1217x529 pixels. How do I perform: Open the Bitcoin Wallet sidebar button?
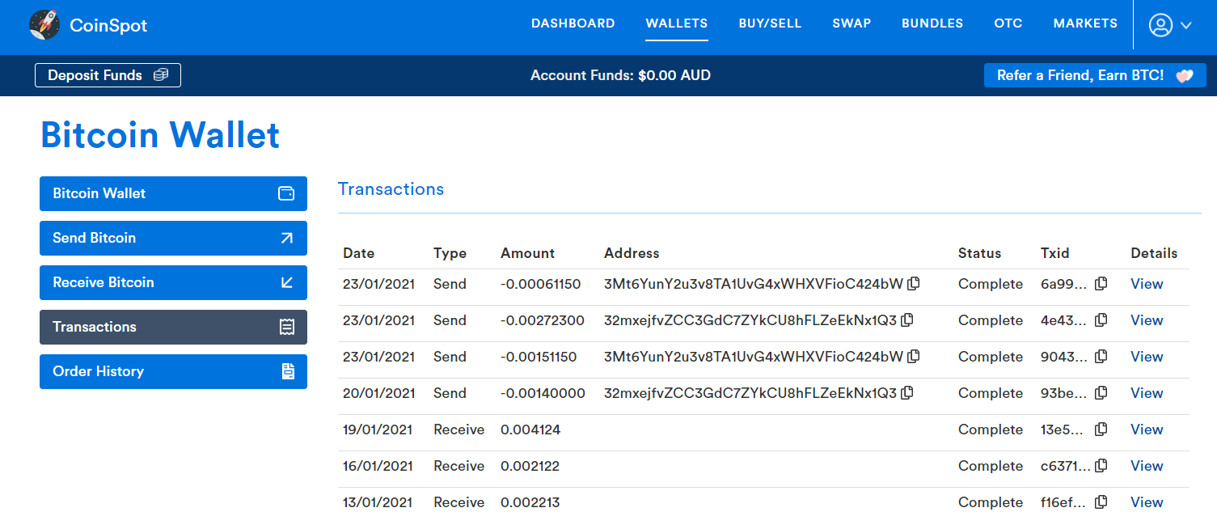[173, 193]
